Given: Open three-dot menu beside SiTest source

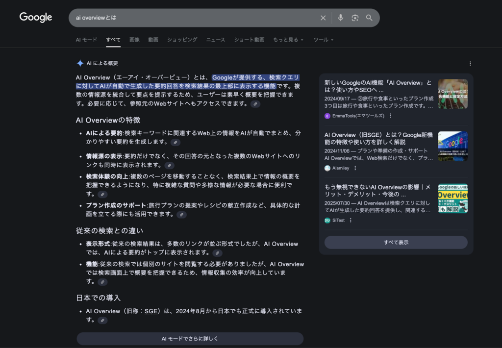Looking at the screenshot, I should click(351, 221).
